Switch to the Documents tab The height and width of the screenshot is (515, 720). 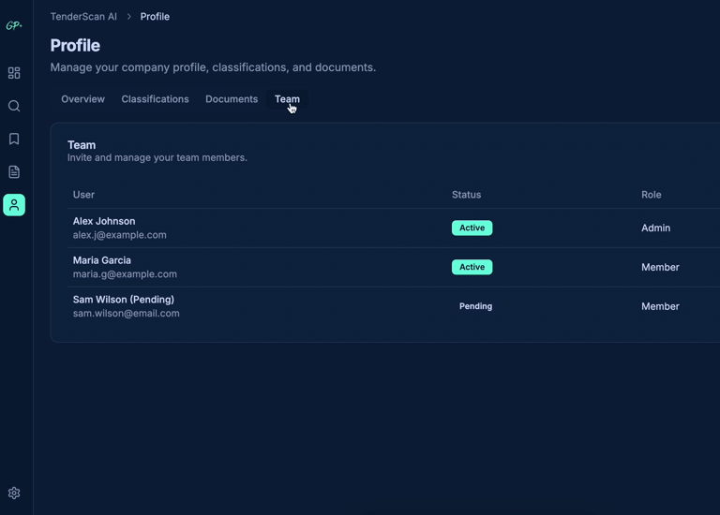pos(232,99)
